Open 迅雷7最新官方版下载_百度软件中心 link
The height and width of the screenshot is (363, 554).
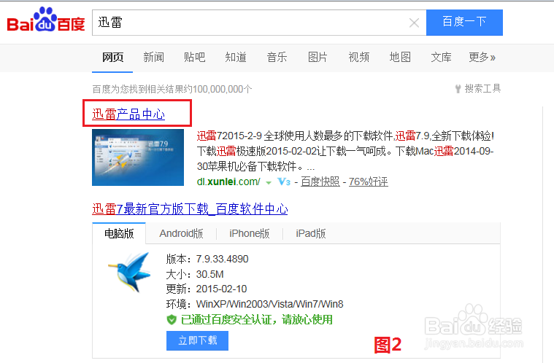pyautogui.click(x=190, y=209)
